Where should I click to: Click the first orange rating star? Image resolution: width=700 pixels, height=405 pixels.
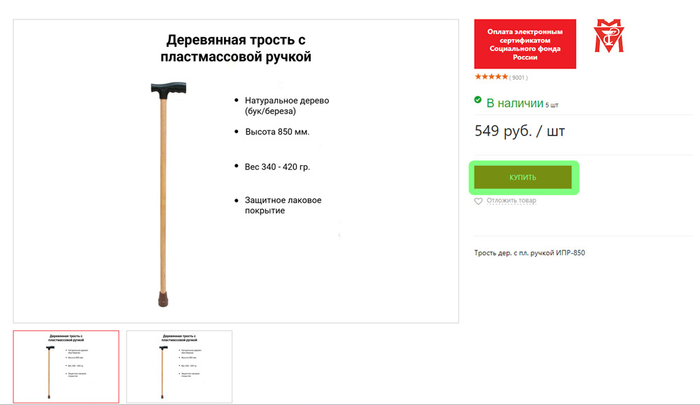coord(477,77)
